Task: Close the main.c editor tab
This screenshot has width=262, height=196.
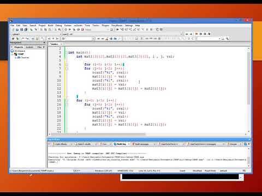Action: pos(61,44)
